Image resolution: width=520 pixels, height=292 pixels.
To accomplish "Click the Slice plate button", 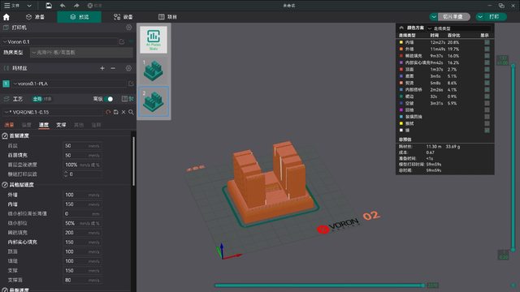I will [x=453, y=16].
